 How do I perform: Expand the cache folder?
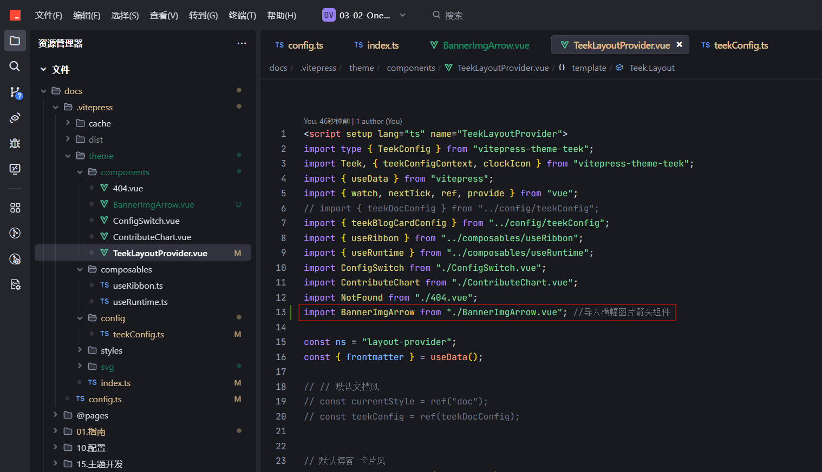coord(68,123)
